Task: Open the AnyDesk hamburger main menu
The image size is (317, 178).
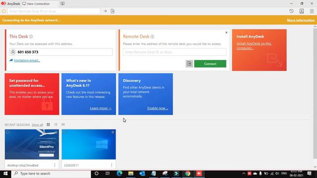Action: [x=312, y=11]
